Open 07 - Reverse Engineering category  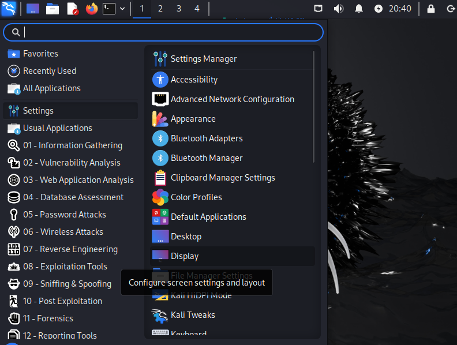(70, 249)
